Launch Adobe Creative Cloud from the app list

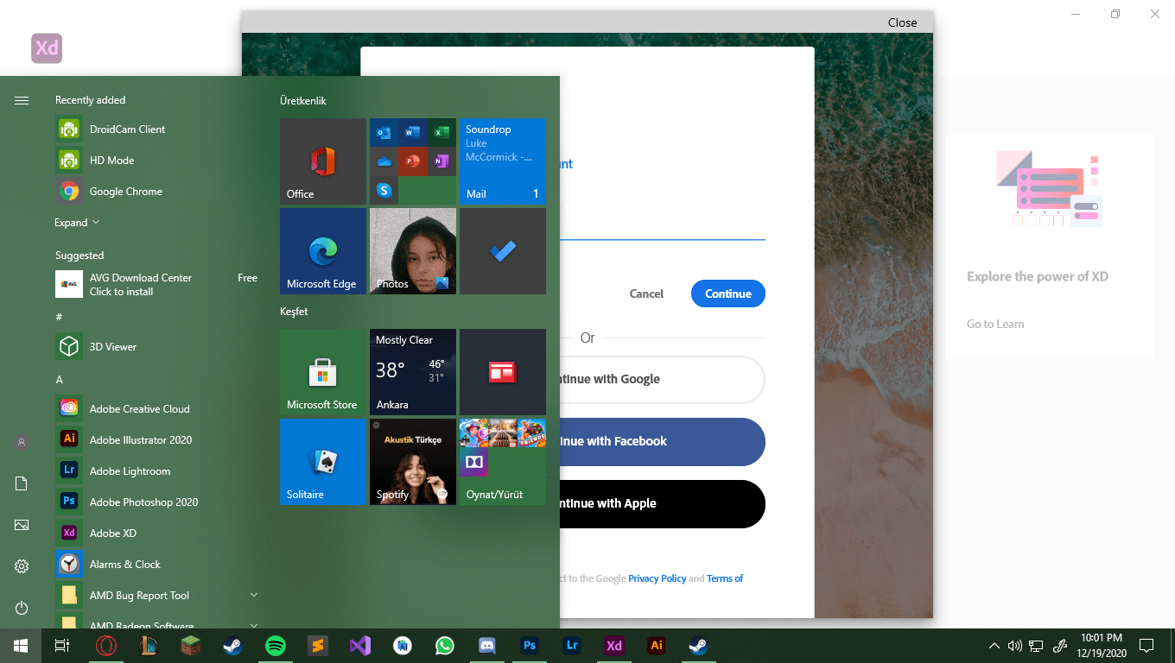(157, 409)
